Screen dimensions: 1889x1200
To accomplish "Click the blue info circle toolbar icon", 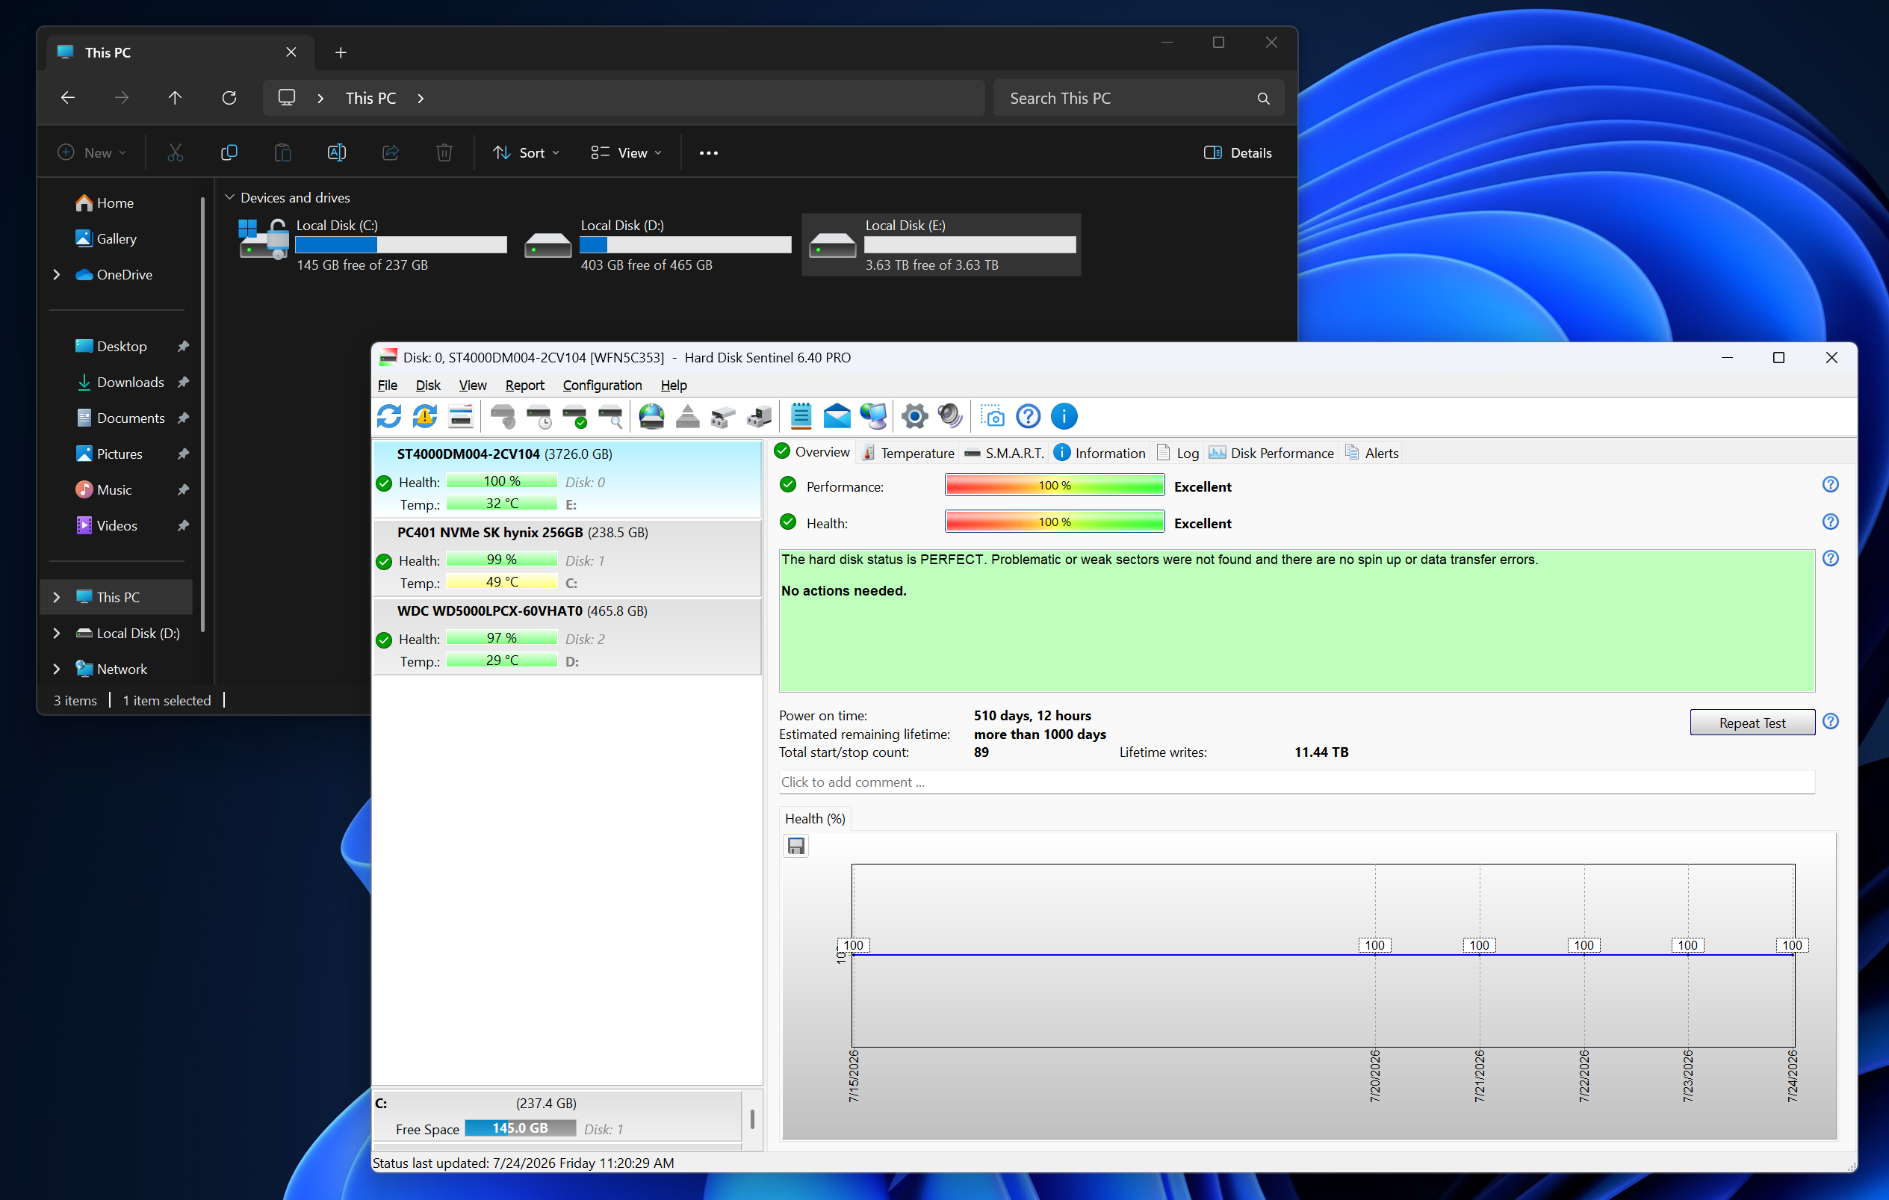I will point(1064,416).
